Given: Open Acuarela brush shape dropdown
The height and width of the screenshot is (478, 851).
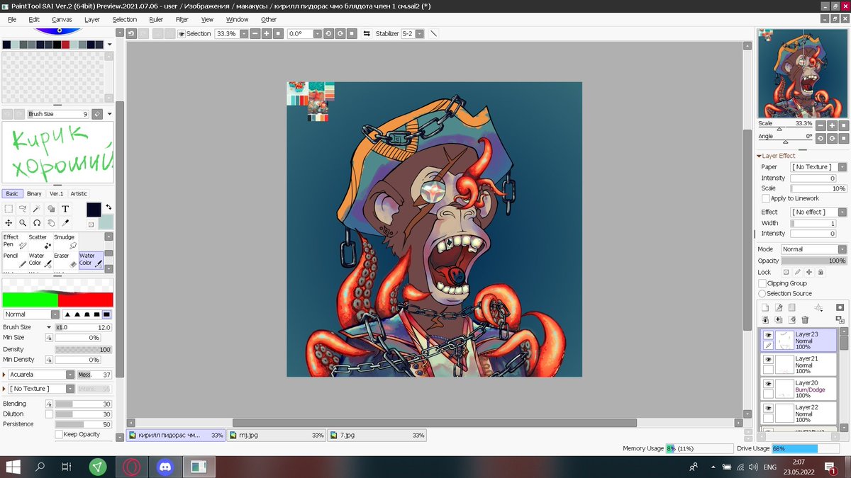Looking at the screenshot, I should tap(70, 375).
